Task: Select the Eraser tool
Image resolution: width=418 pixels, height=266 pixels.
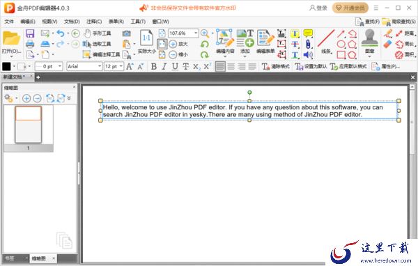Action: [388, 45]
